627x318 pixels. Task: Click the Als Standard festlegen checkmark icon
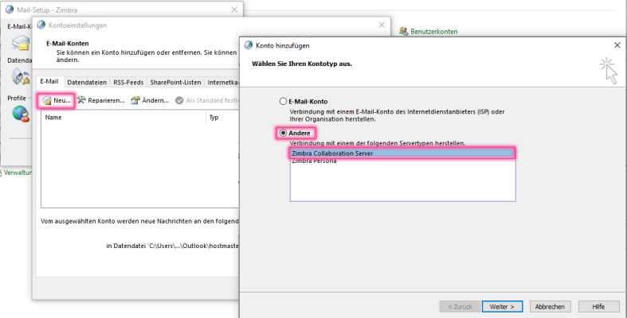pyautogui.click(x=178, y=101)
